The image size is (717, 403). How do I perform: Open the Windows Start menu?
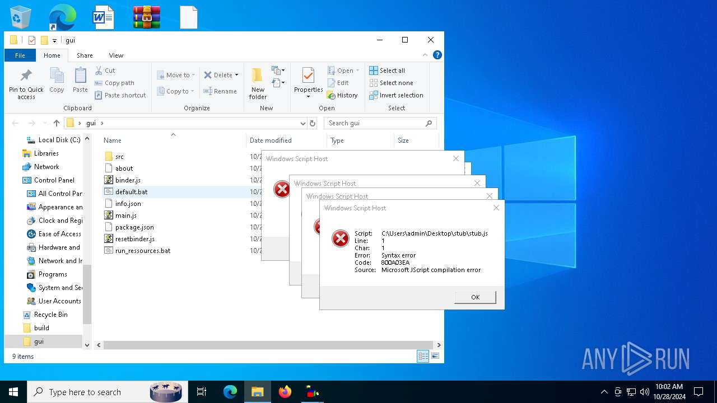tap(13, 392)
